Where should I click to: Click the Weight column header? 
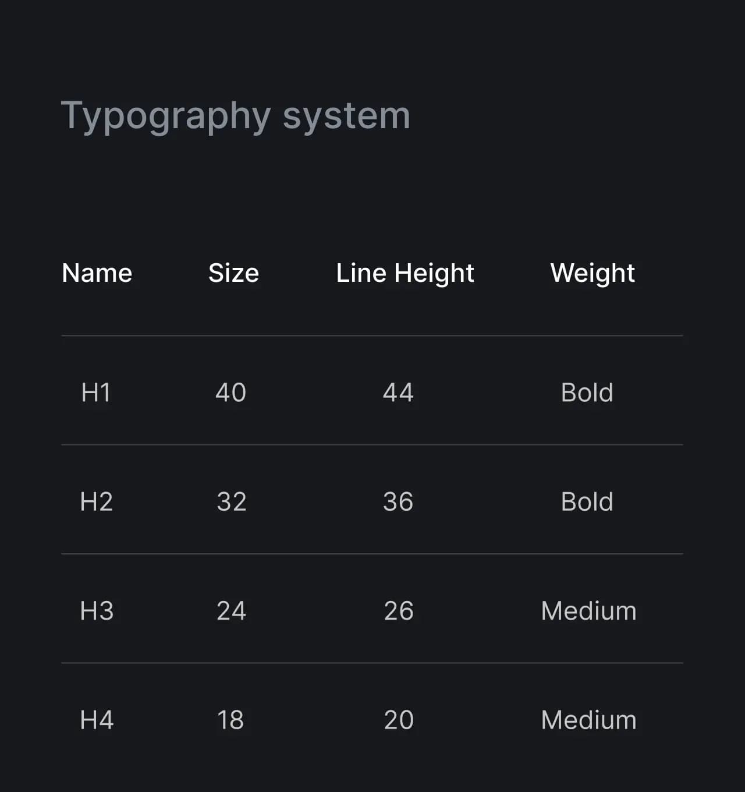593,273
